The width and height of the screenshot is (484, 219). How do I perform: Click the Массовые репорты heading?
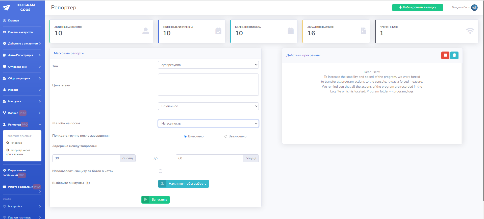point(69,53)
